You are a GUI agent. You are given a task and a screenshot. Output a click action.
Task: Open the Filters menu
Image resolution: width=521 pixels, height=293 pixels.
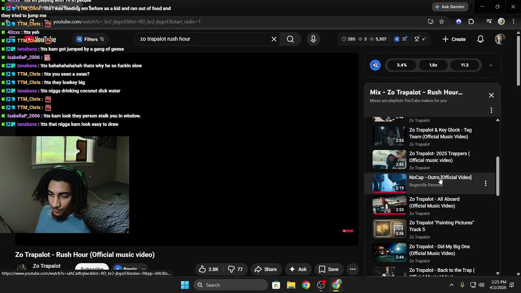(x=90, y=39)
